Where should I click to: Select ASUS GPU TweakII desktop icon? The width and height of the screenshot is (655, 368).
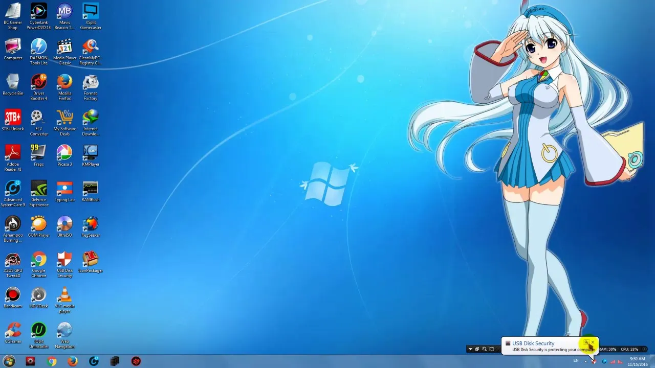pyautogui.click(x=13, y=264)
